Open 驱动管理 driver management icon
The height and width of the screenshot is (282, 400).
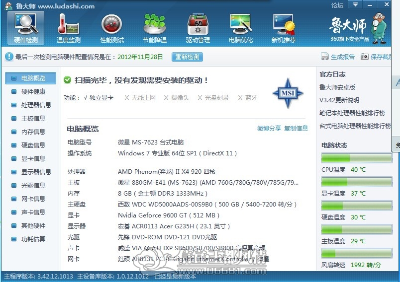[198, 28]
